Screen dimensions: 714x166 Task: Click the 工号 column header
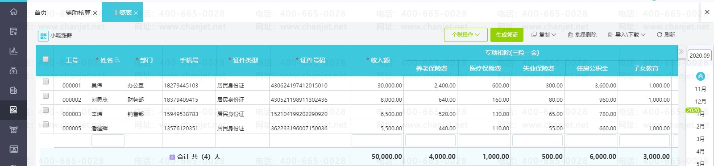tap(72, 60)
